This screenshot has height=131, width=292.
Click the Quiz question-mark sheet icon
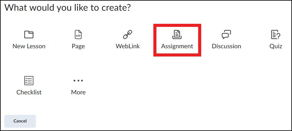[276, 35]
